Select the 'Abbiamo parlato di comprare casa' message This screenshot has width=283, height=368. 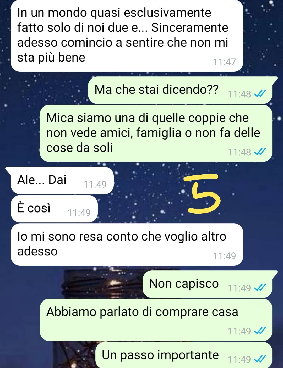(x=156, y=320)
